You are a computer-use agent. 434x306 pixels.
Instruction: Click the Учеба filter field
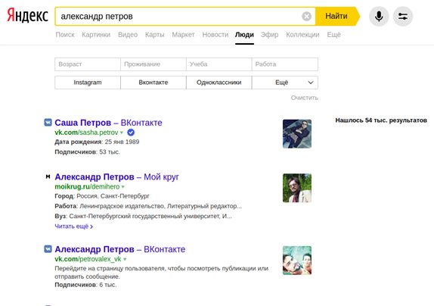(219, 64)
